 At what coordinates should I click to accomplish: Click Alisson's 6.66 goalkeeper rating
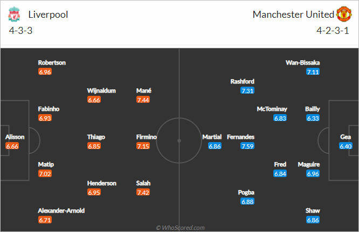[x=12, y=146]
